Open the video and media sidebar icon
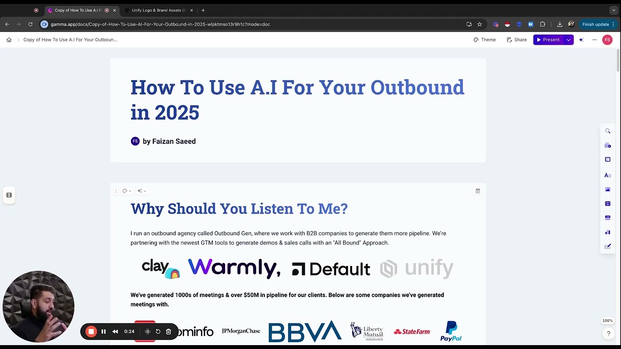This screenshot has height=349, width=621. point(607,204)
